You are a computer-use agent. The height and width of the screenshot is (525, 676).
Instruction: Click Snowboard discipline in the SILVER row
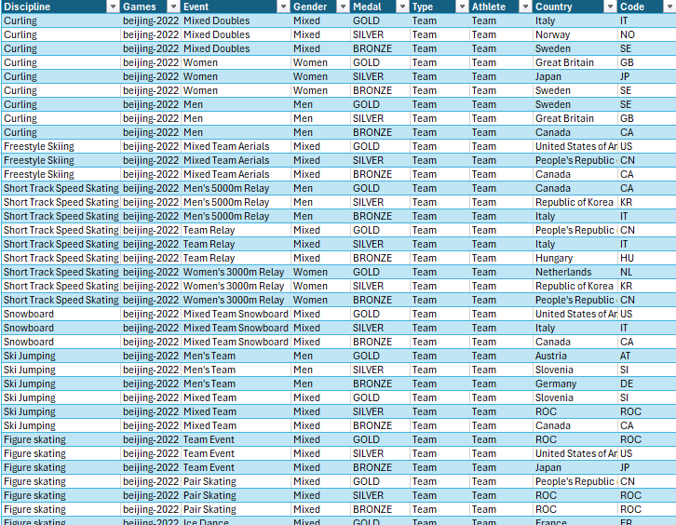[61, 328]
